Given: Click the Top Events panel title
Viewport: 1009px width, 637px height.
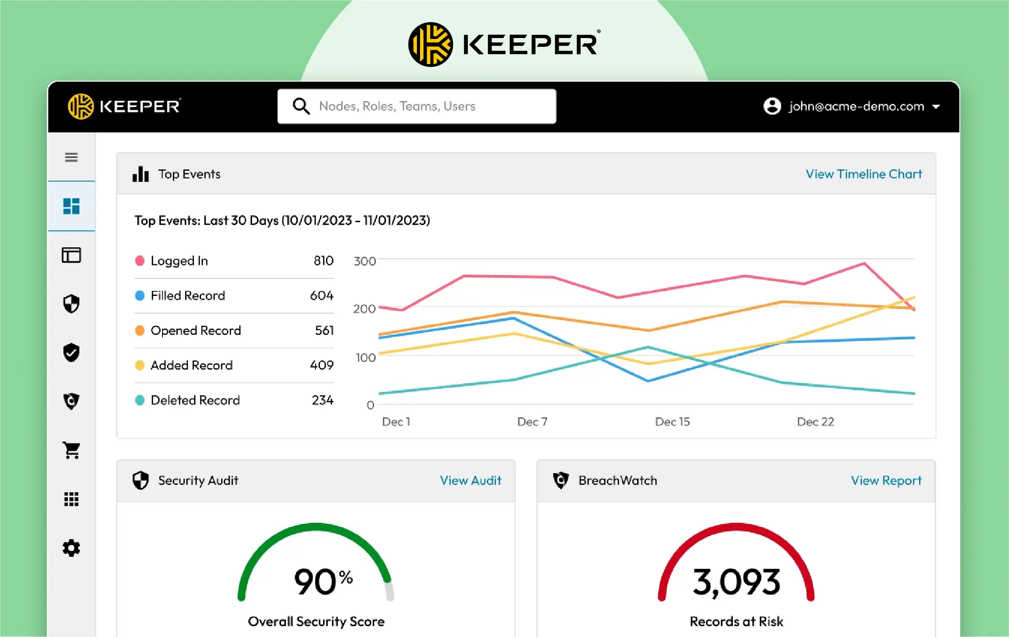Looking at the screenshot, I should (x=189, y=174).
